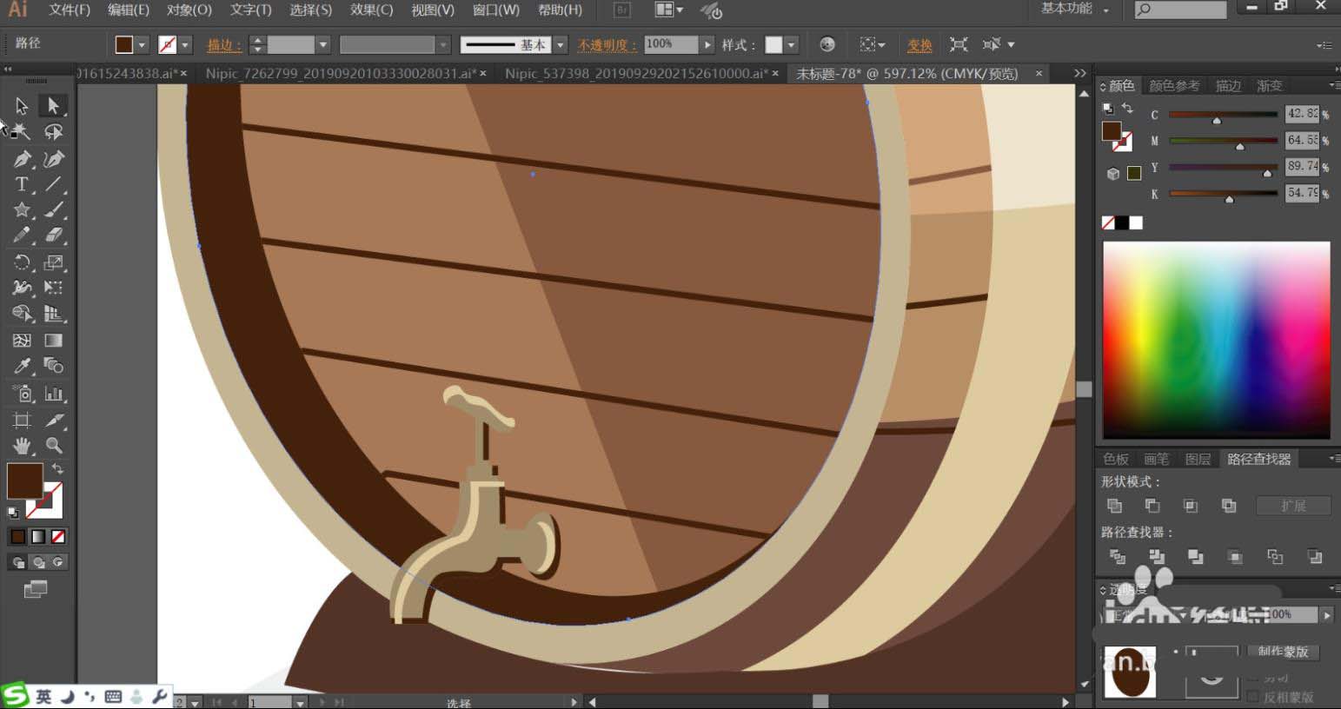This screenshot has width=1341, height=709.
Task: Set toolbox paint mode to Gradient
Action: click(x=38, y=537)
